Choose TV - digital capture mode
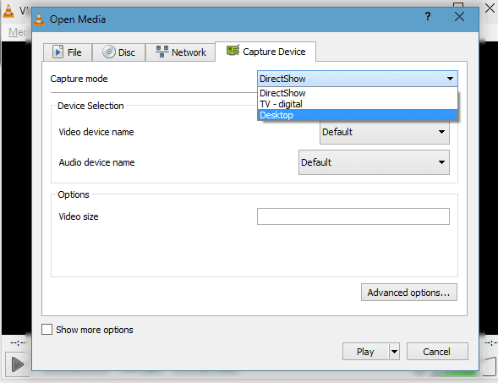This screenshot has width=498, height=383. coord(358,104)
